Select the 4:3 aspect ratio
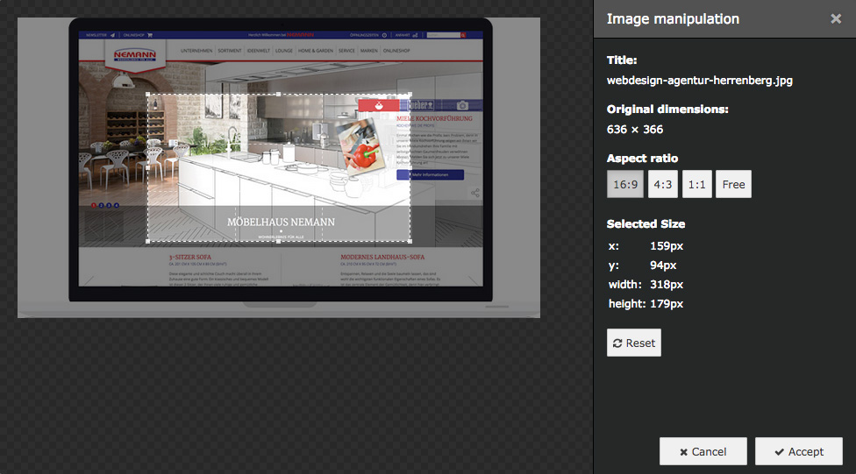Image resolution: width=856 pixels, height=474 pixels. coord(663,184)
